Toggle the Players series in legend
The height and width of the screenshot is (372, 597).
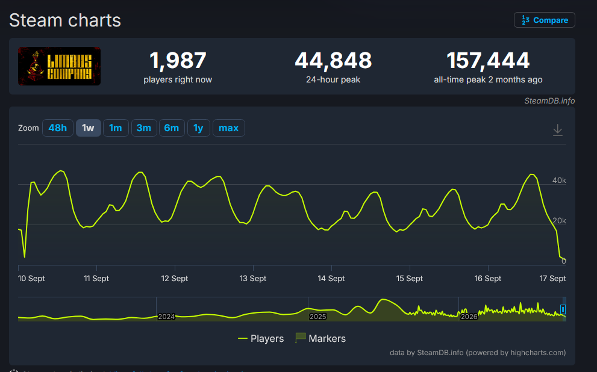tap(261, 338)
